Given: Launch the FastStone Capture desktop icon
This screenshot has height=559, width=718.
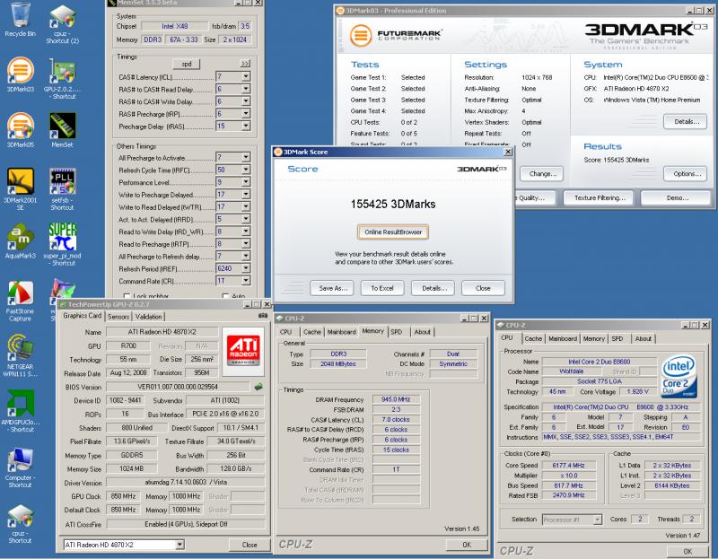Looking at the screenshot, I should (x=20, y=301).
